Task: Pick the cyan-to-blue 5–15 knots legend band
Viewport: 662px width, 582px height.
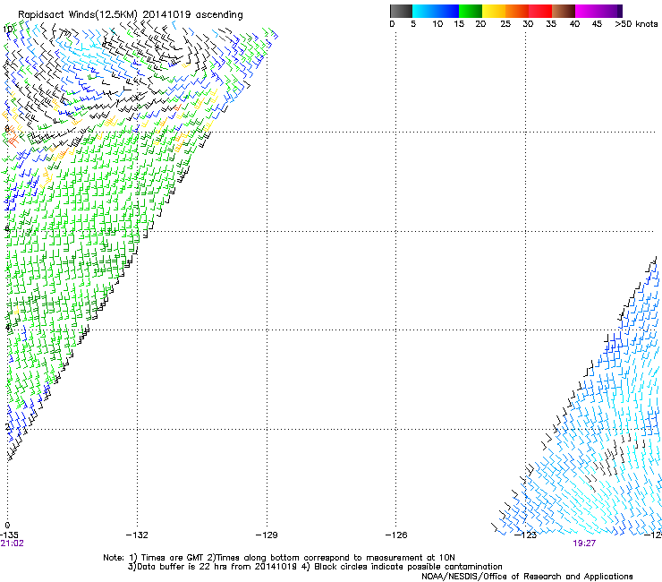Action: point(436,11)
